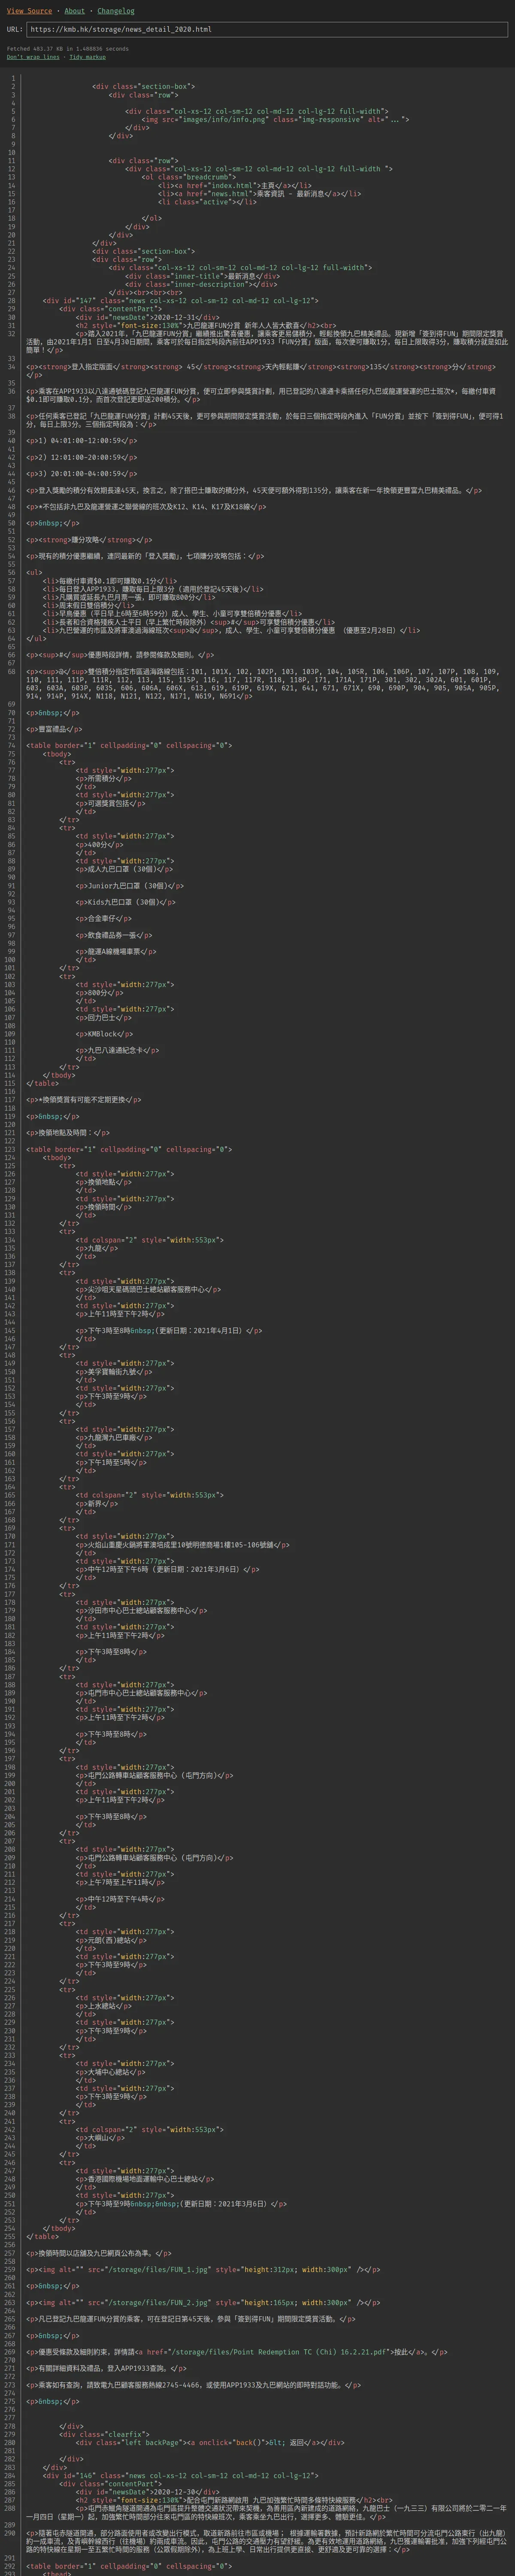Select the 400分 table cell text

[x=98, y=844]
